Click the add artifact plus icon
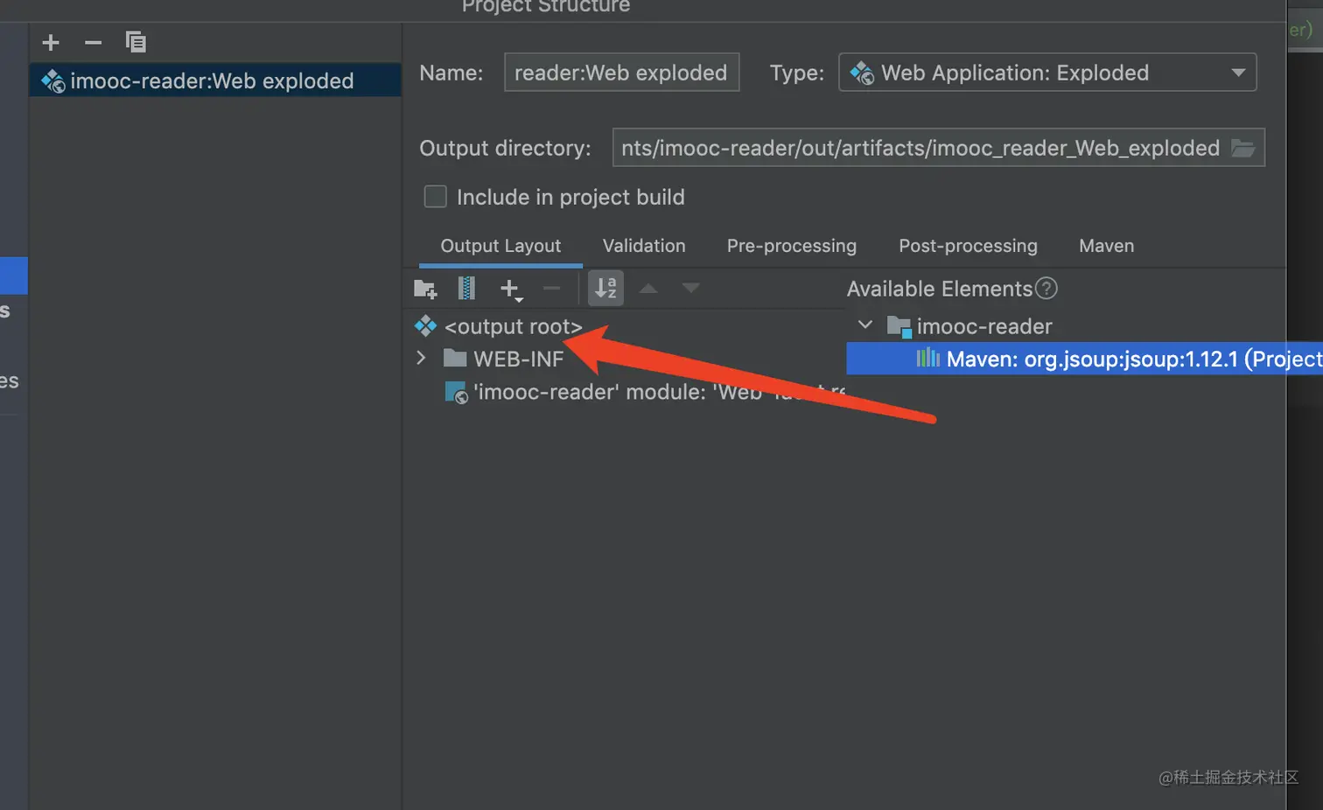 coord(51,42)
